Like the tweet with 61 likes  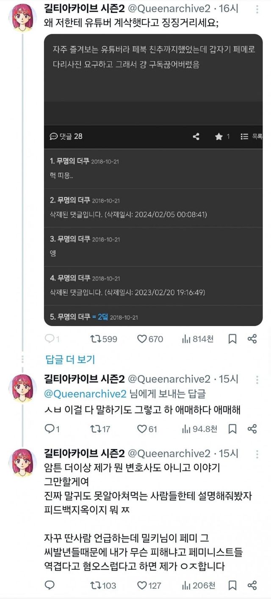pos(142,429)
